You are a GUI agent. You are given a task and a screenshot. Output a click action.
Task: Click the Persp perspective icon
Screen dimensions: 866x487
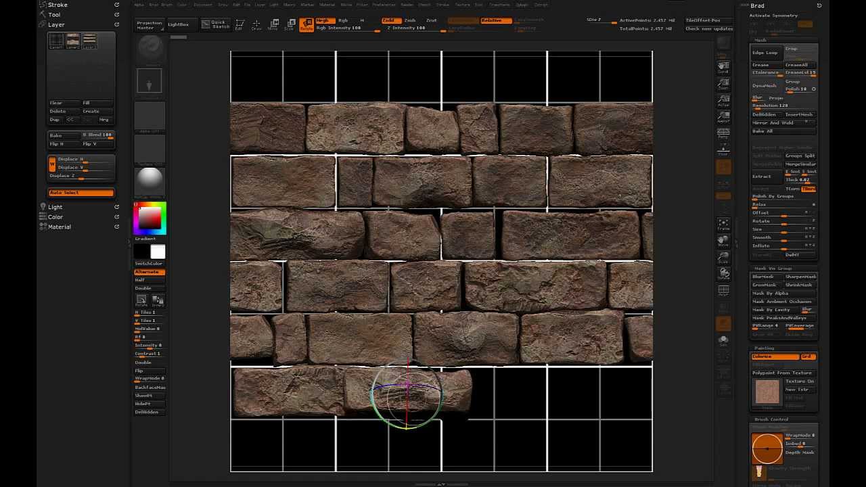[723, 133]
